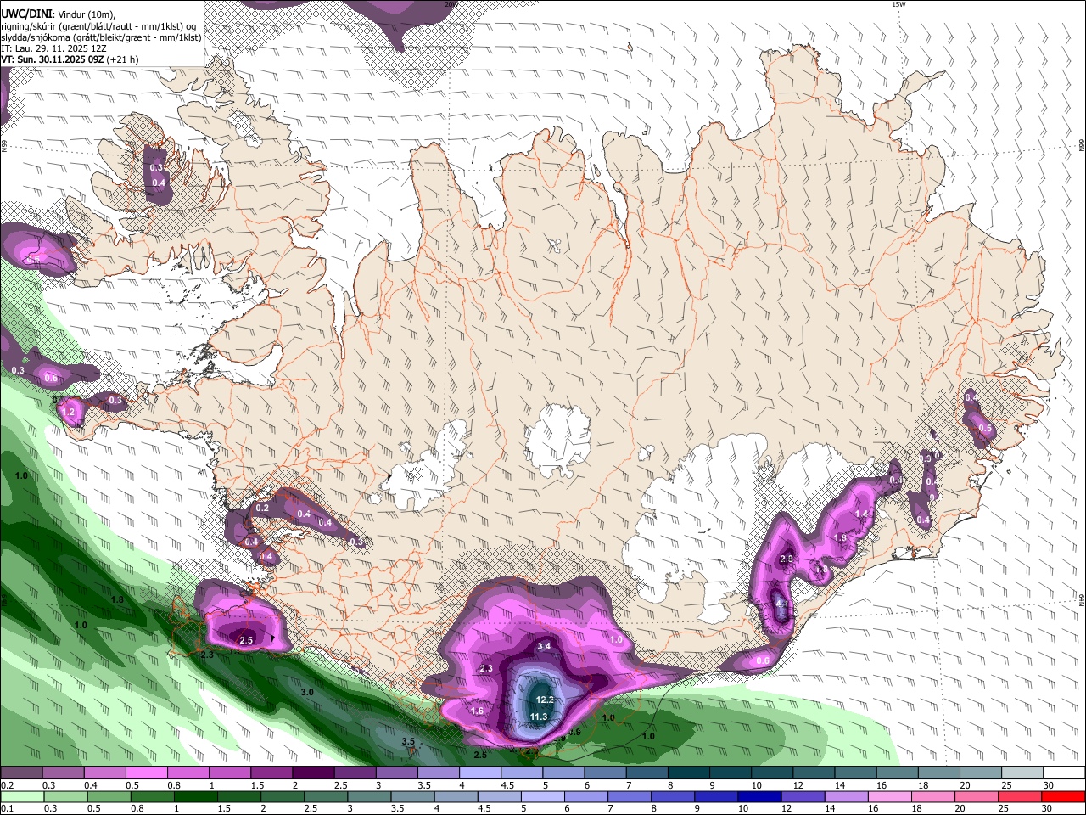Viewport: 1086px width, 815px height.
Task: Click the palest green swatch starting the lower legend
Action: tap(20, 796)
